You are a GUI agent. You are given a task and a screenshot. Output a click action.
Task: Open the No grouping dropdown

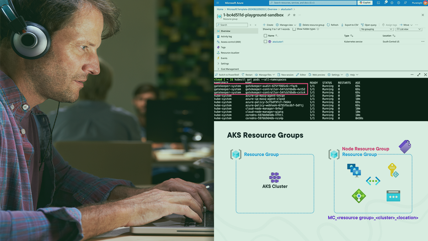point(377,29)
